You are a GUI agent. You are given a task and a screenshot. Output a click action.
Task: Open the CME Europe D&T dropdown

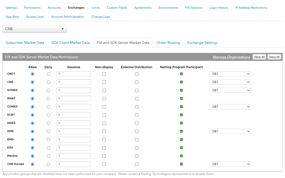point(230,164)
